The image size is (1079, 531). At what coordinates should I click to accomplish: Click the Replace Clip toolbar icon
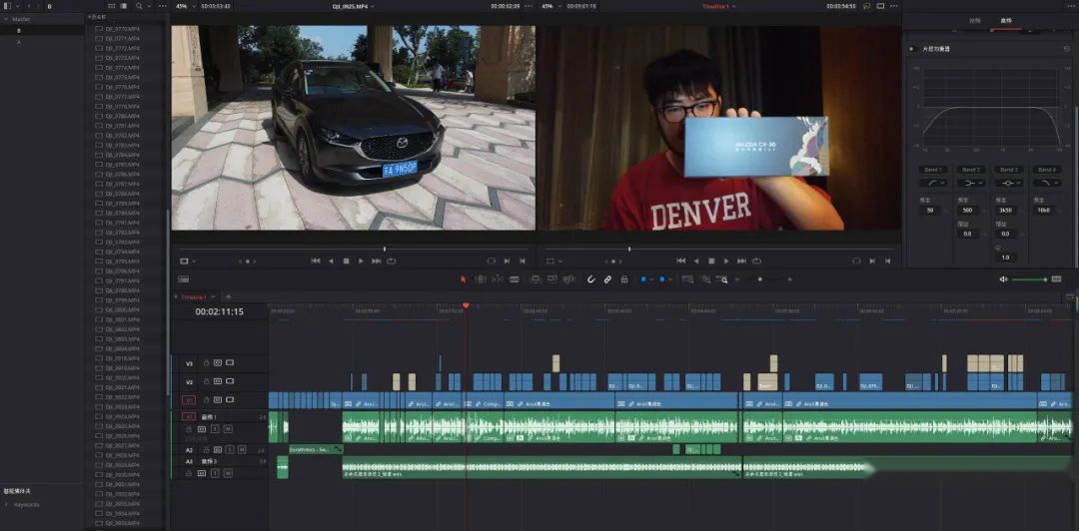point(569,279)
